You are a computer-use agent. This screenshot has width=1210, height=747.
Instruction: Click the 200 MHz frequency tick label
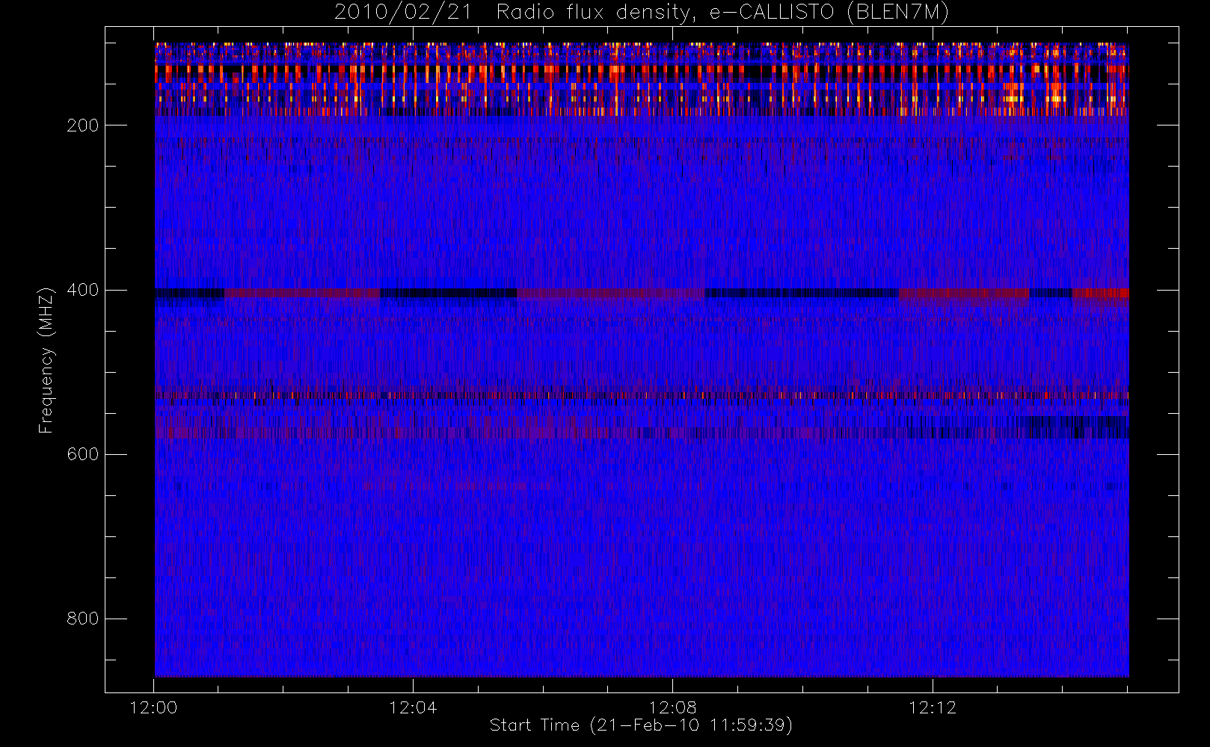click(x=82, y=125)
